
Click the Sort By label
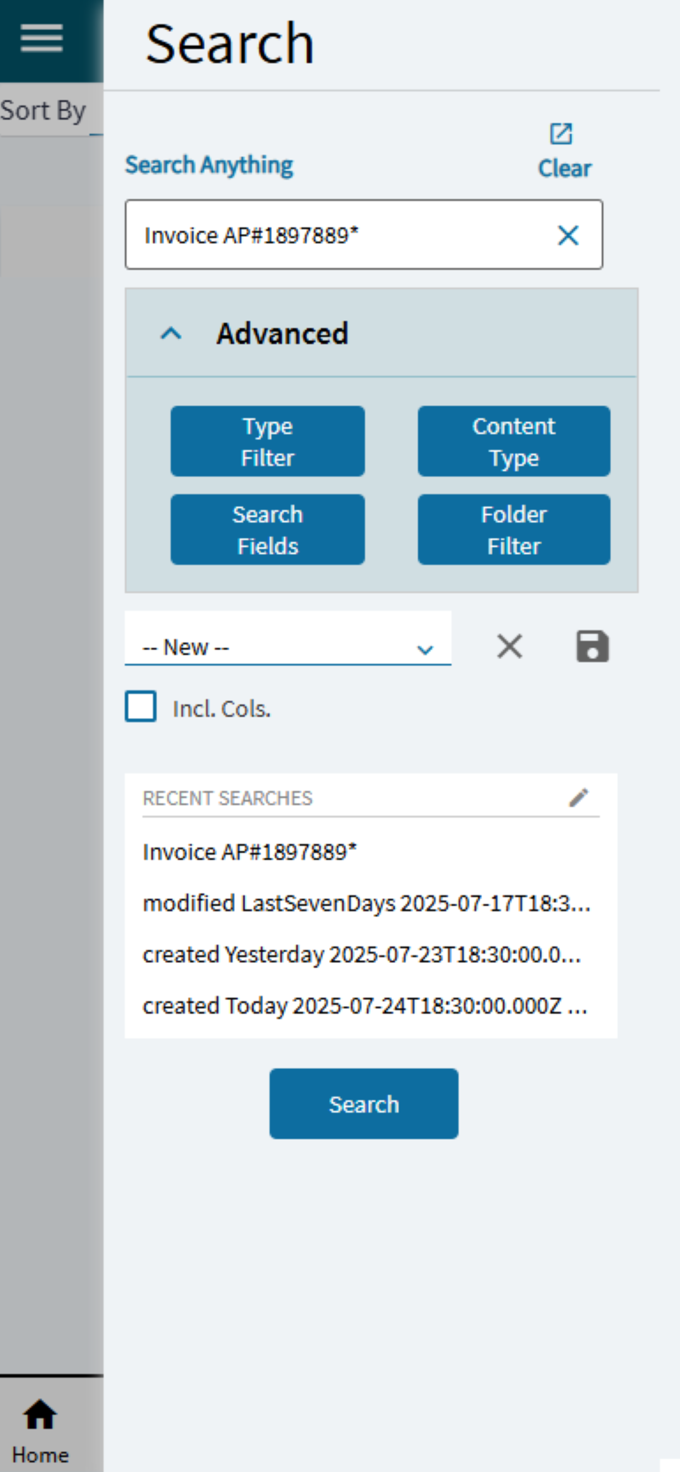pos(43,110)
